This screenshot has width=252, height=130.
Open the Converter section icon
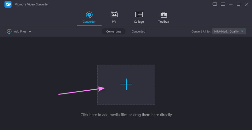[89, 14]
